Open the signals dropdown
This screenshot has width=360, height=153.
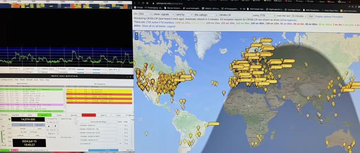pyautogui.click(x=167, y=15)
